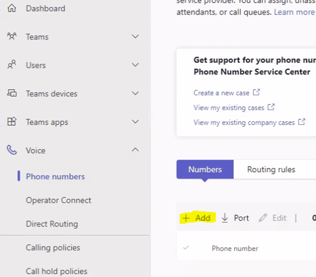Click the Users icon in sidebar
The width and height of the screenshot is (316, 277).
[12, 65]
